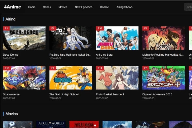
Task: Click the Ahiru no Sora title text
Action: [104, 55]
